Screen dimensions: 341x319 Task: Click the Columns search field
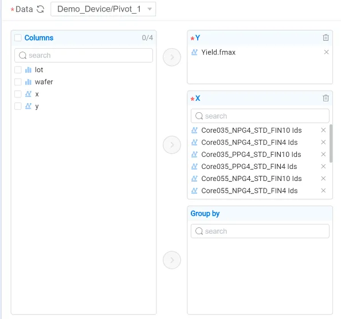pyautogui.click(x=84, y=55)
